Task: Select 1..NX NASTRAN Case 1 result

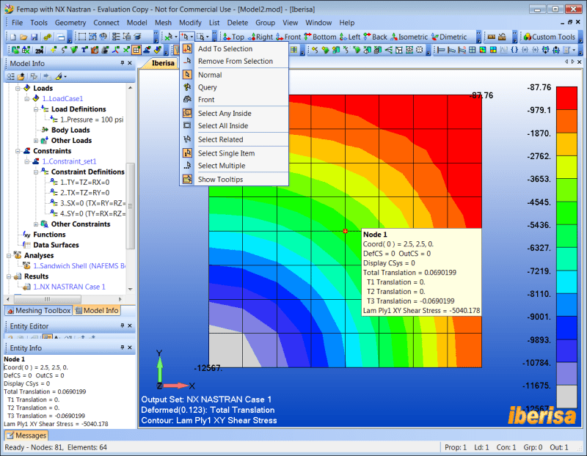Action: click(x=69, y=287)
